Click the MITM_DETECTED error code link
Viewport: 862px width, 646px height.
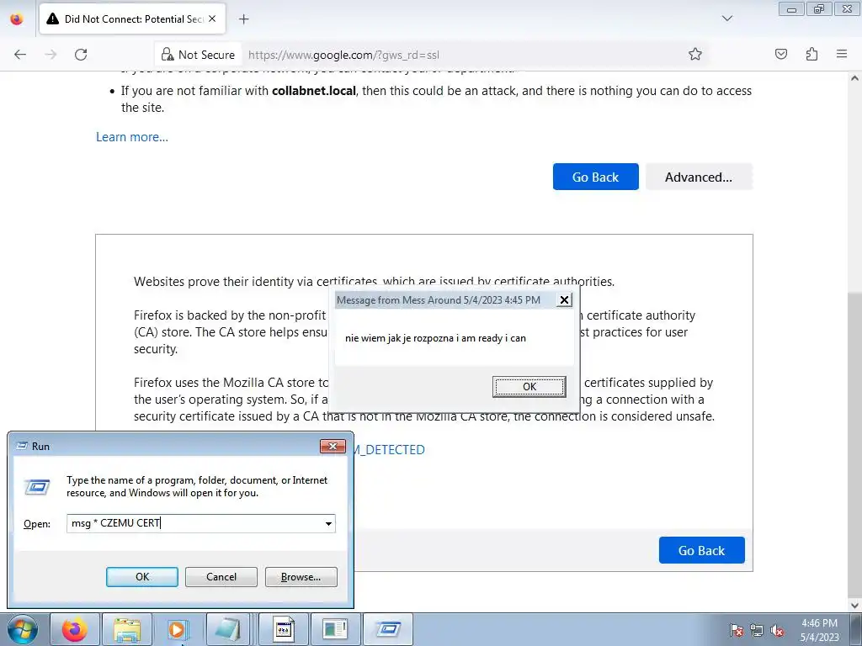[388, 450]
